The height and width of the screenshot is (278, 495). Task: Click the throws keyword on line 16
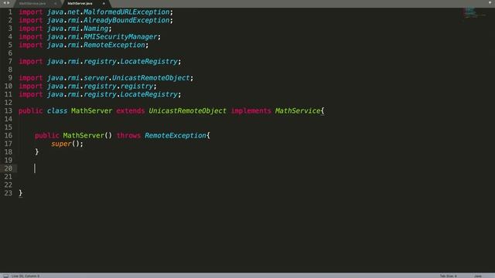[x=128, y=136]
